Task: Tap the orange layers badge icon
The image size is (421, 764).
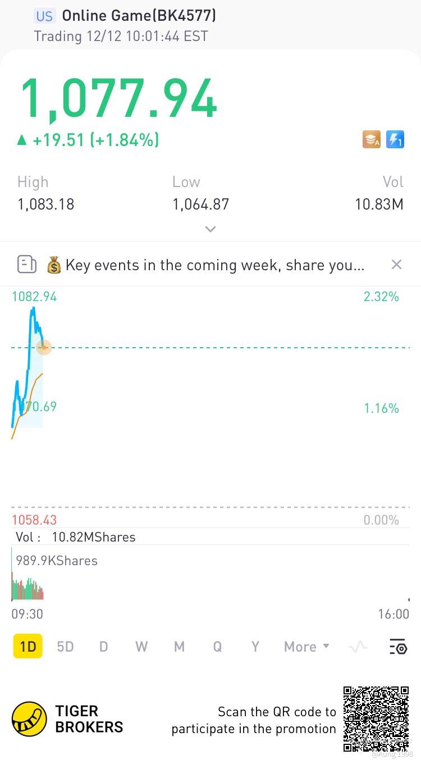Action: (372, 139)
